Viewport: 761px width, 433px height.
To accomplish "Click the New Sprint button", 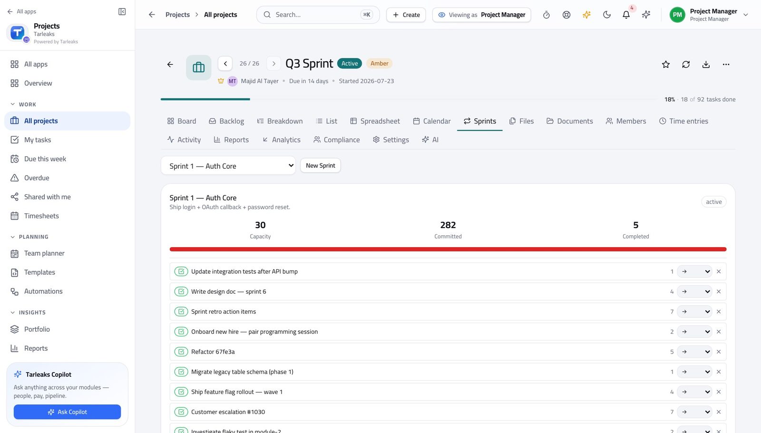I will click(321, 165).
